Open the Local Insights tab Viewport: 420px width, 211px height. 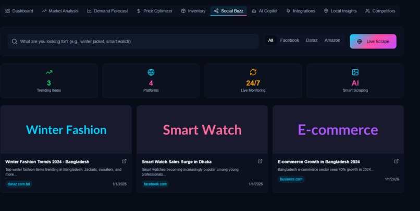[x=340, y=11]
